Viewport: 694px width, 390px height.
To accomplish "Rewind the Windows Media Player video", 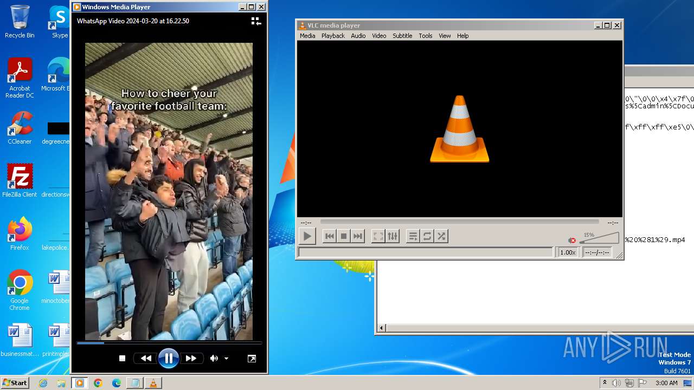I will (146, 358).
